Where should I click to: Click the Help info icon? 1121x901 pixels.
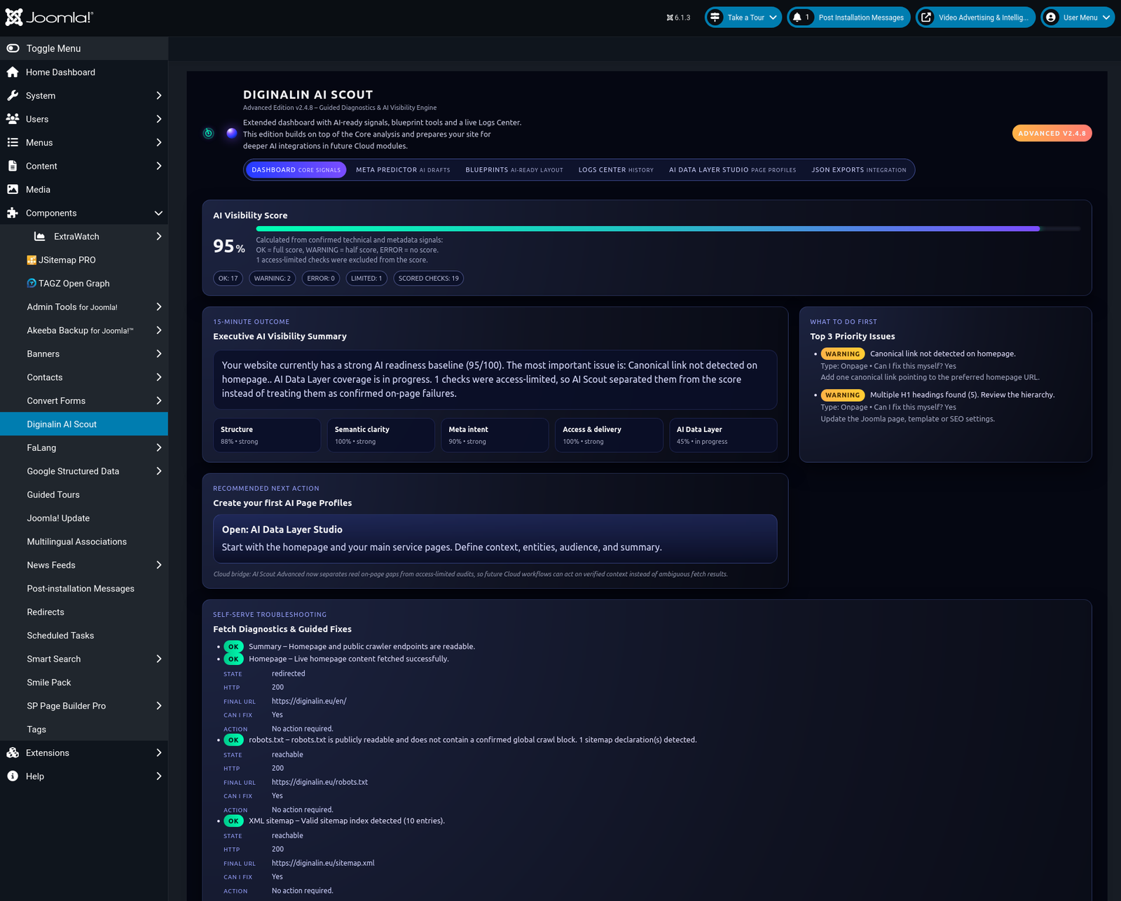[13, 776]
